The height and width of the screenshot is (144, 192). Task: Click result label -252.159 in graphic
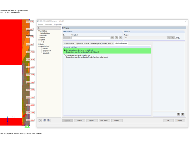(30, 98)
